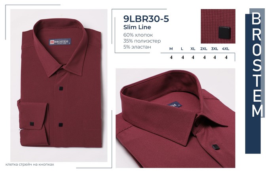
Task: Click the fabric swatch with black button
Action: click(218, 26)
